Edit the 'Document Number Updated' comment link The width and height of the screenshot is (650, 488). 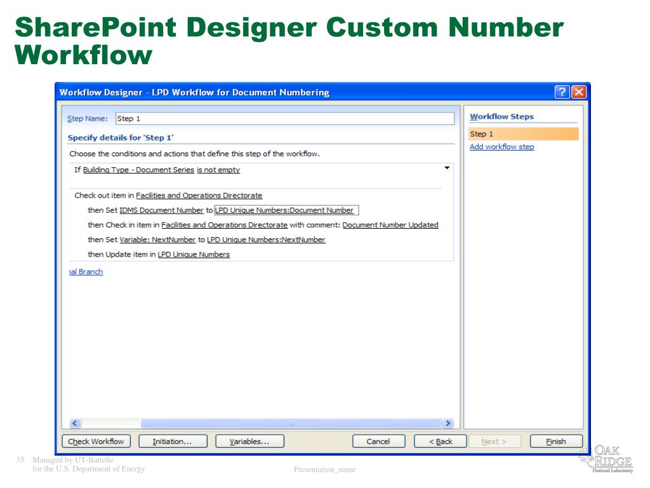point(390,225)
